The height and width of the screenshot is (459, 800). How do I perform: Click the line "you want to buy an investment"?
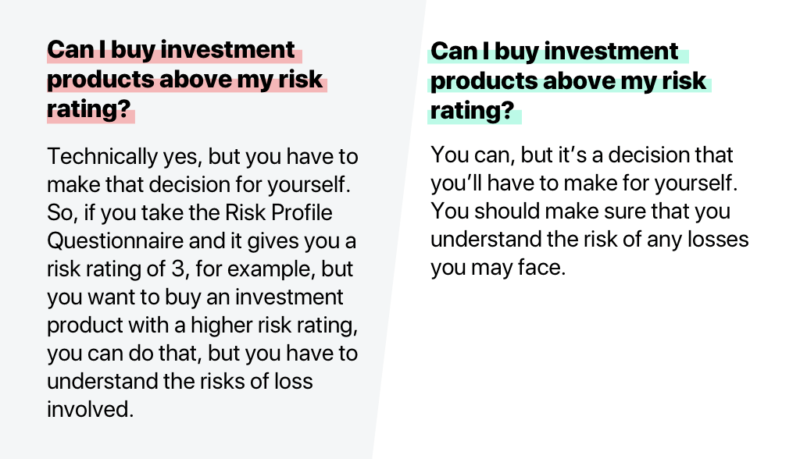point(195,297)
